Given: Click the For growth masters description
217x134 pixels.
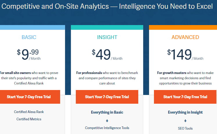Looking at the screenshot, I should pyautogui.click(x=185, y=78).
